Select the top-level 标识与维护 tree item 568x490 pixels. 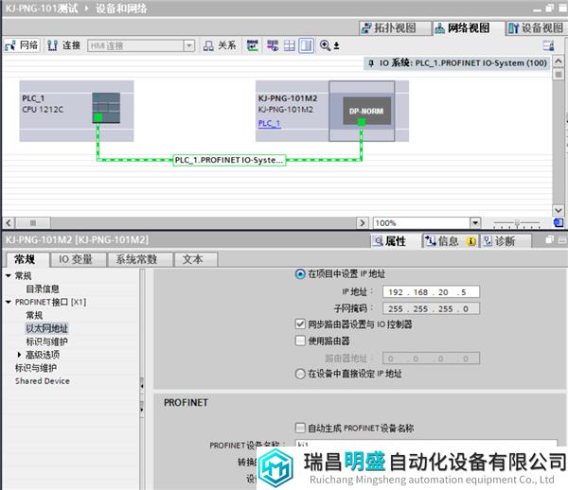coord(36,368)
